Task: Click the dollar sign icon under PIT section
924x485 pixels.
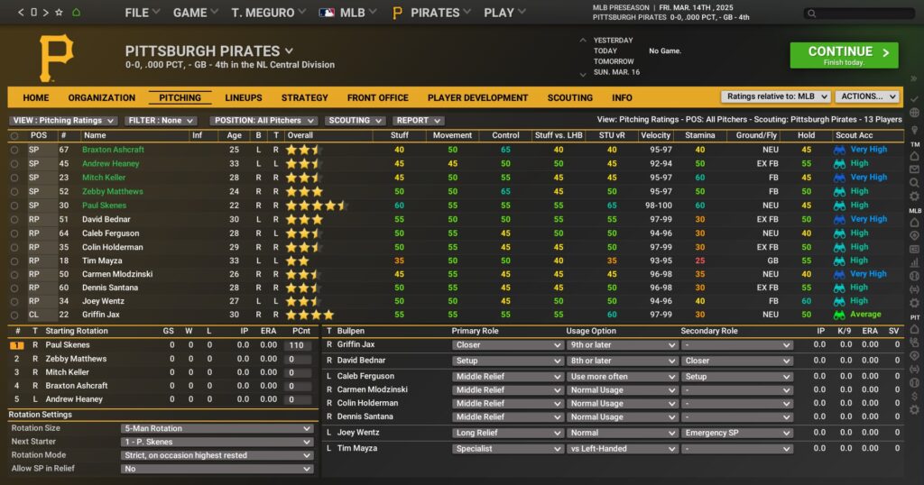Action: click(x=914, y=396)
